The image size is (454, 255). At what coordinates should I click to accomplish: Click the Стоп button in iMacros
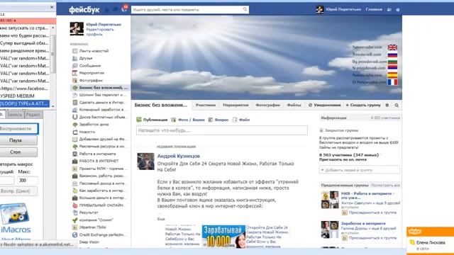[x=18, y=152]
